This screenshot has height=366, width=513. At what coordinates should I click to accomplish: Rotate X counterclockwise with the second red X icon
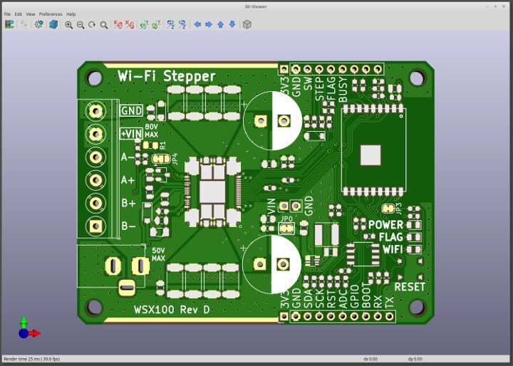[x=130, y=24]
